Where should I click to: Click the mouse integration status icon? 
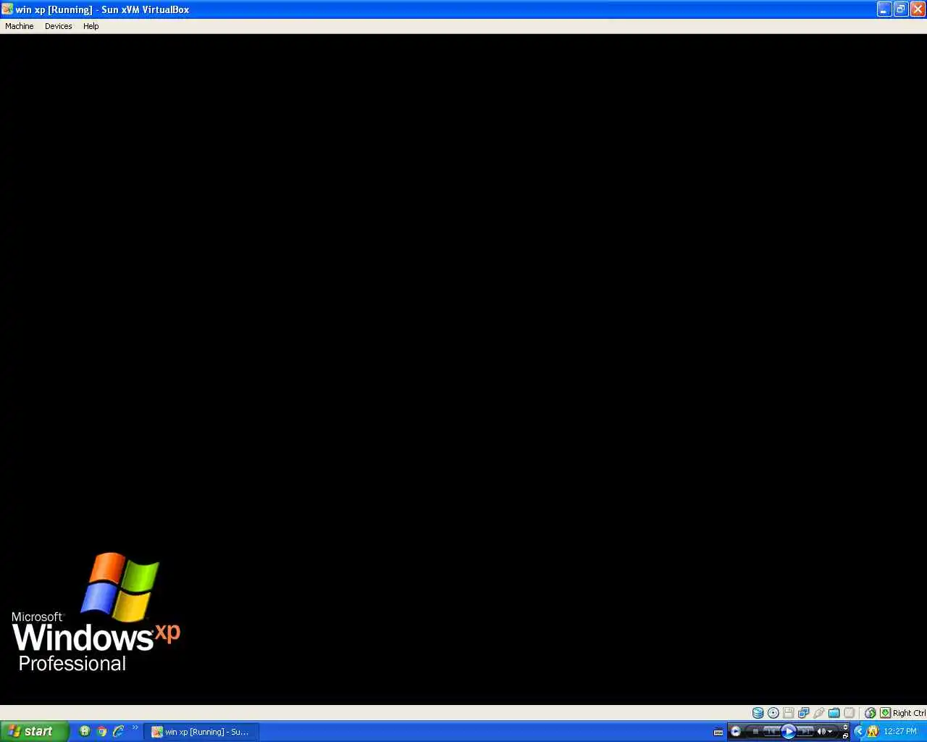[x=871, y=713]
